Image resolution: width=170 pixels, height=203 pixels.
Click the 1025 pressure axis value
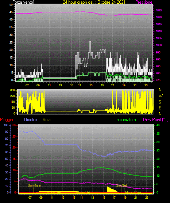(159, 10)
